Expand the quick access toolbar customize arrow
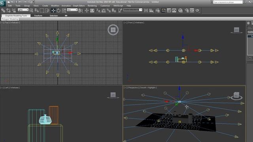This screenshot has height=142, width=253. pyautogui.click(x=33, y=2)
